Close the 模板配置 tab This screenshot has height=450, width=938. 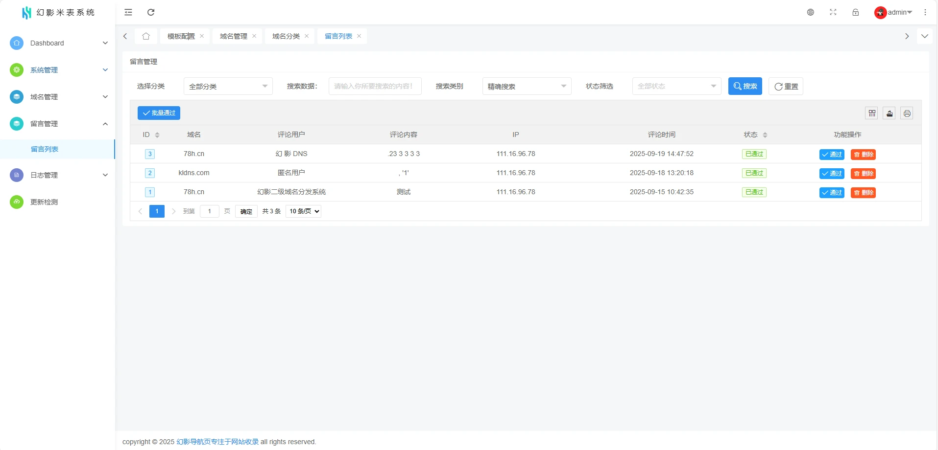(x=202, y=36)
